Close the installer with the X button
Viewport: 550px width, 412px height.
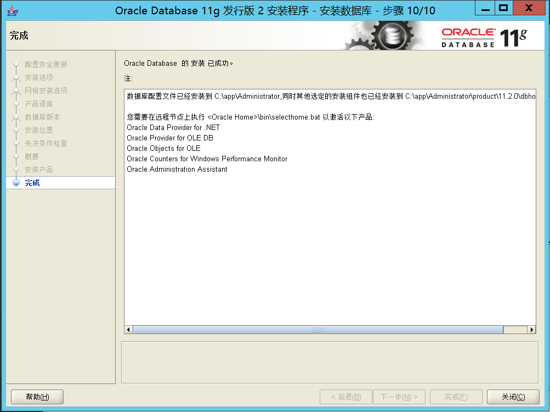coord(529,8)
